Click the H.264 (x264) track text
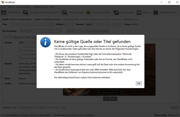The image size is (180, 117). coord(27,64)
